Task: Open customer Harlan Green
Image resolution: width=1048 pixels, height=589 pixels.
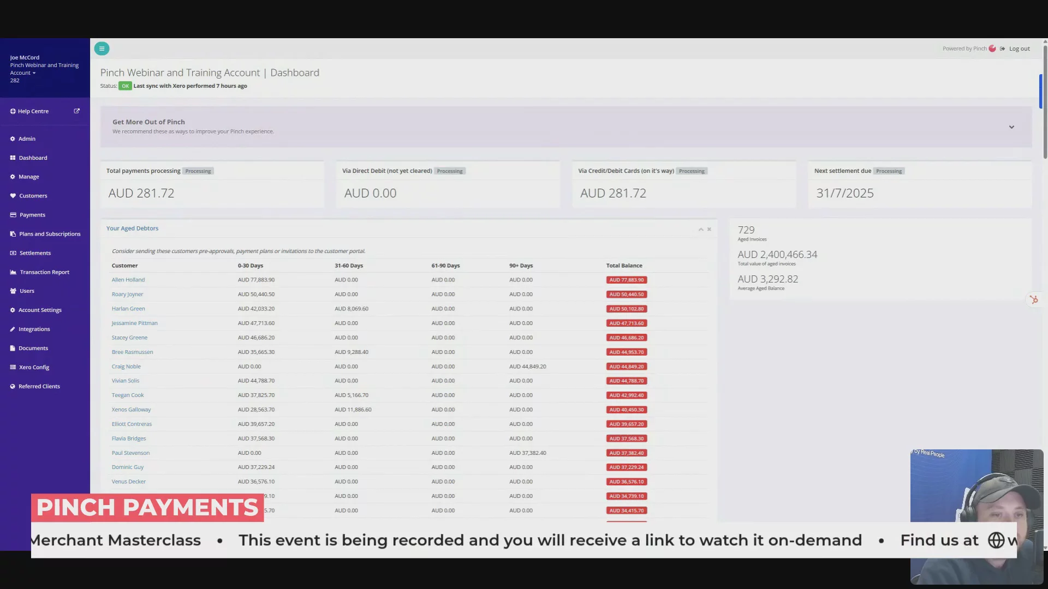Action: pyautogui.click(x=128, y=309)
